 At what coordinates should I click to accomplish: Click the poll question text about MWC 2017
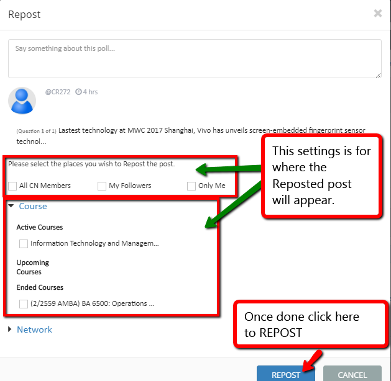[191, 136]
